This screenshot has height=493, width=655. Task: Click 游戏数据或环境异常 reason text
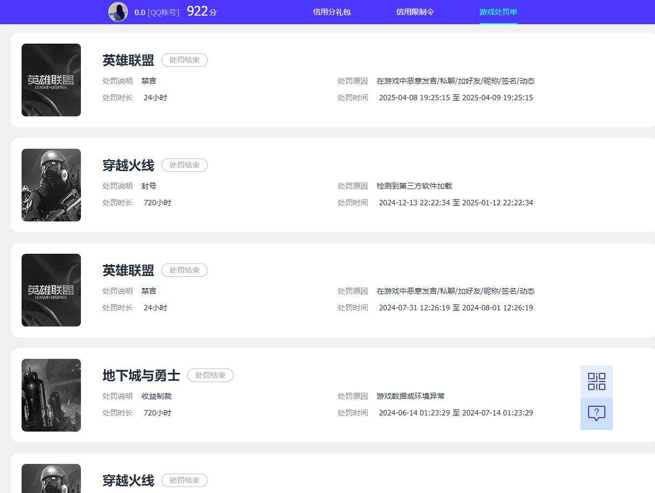point(411,396)
